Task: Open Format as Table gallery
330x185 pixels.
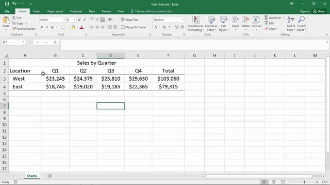Action: pyautogui.click(x=211, y=24)
